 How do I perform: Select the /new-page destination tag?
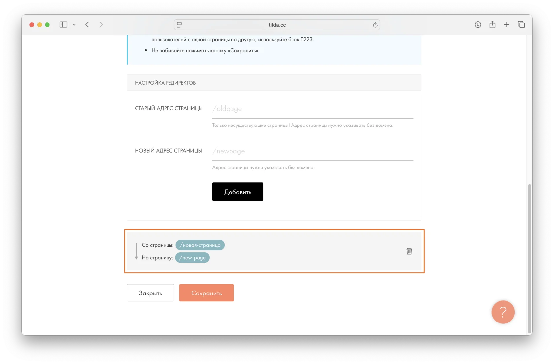coord(192,258)
